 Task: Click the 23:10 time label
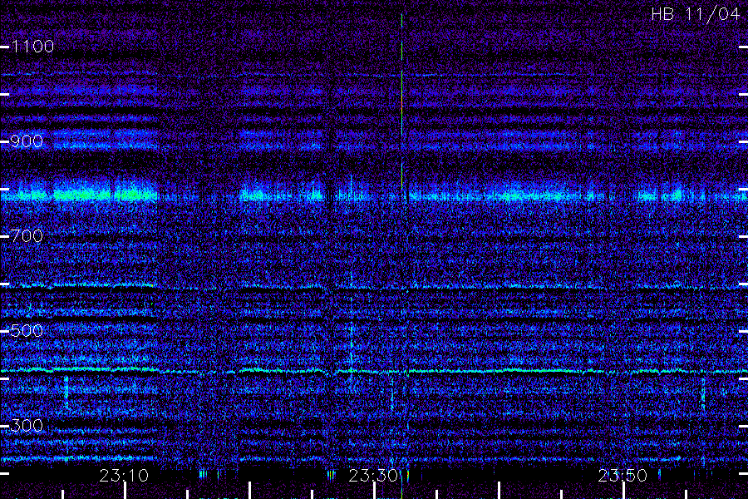[x=124, y=476]
